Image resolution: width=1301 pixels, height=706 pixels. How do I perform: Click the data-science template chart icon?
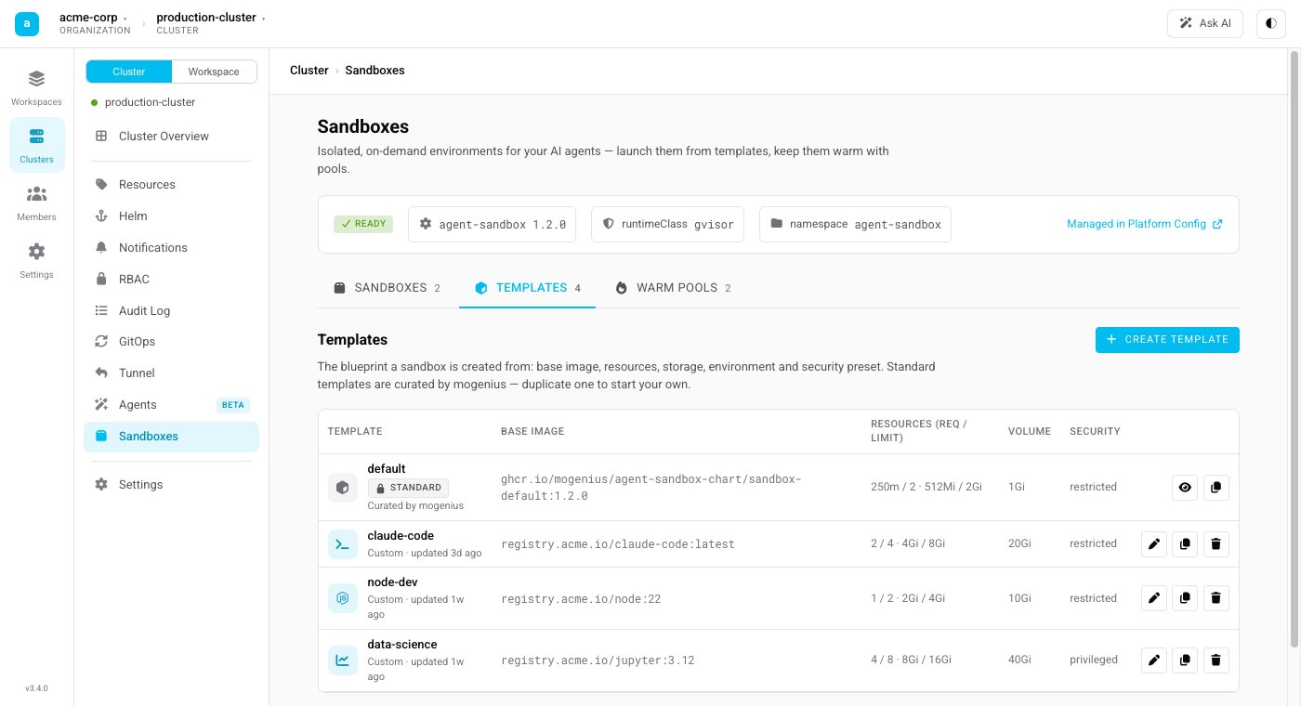(343, 660)
